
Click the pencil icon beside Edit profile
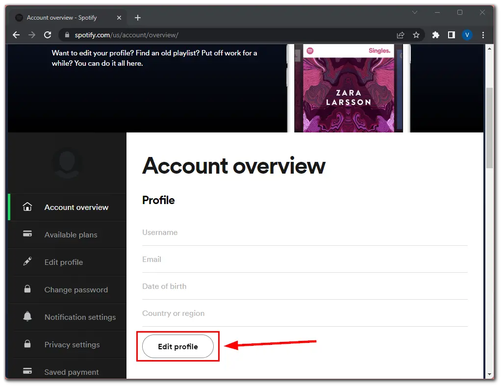(x=27, y=261)
